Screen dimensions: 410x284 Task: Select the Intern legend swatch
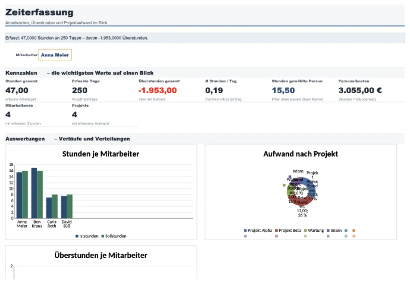pos(328,230)
